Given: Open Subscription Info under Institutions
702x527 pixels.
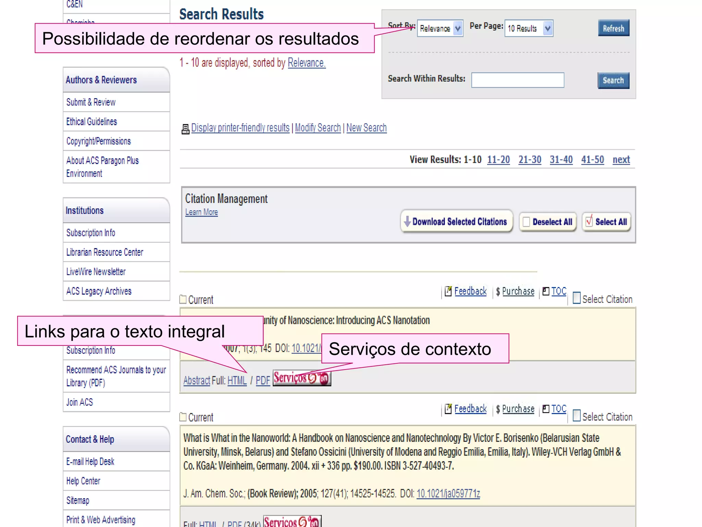Looking at the screenshot, I should (90, 233).
